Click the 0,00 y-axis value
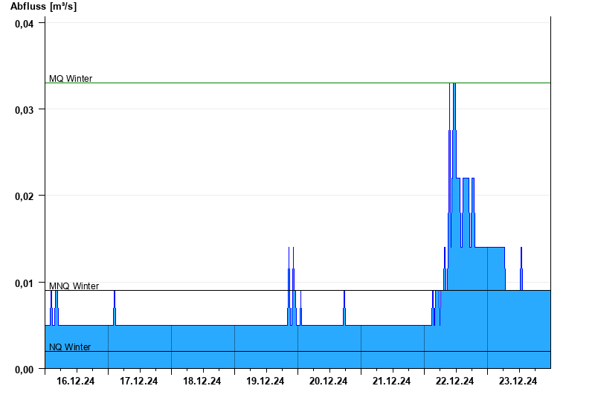 [x=25, y=370]
